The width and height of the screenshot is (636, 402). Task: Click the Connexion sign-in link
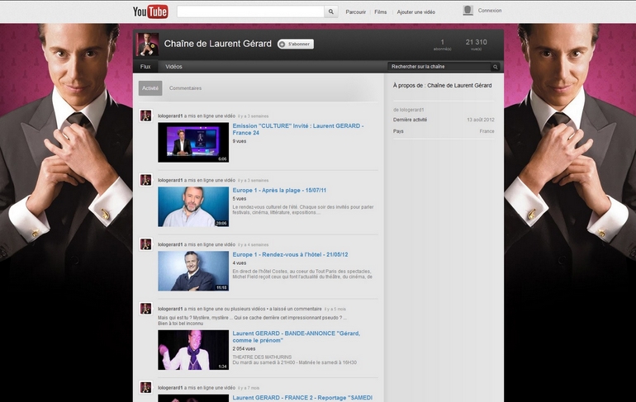pyautogui.click(x=490, y=11)
